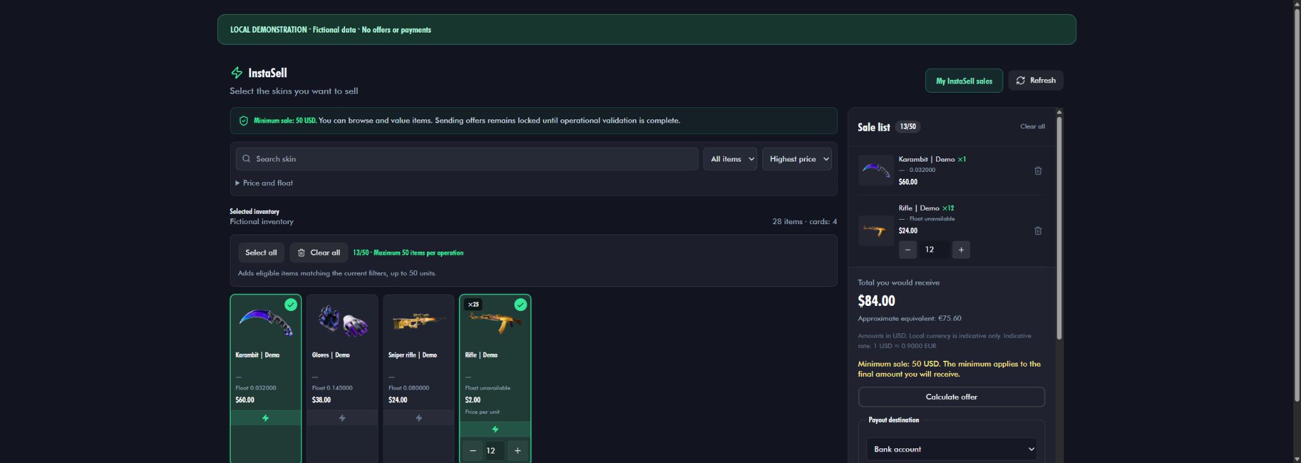Click the 13/50 badge beside Sale list
This screenshot has height=463, width=1301.
(908, 126)
